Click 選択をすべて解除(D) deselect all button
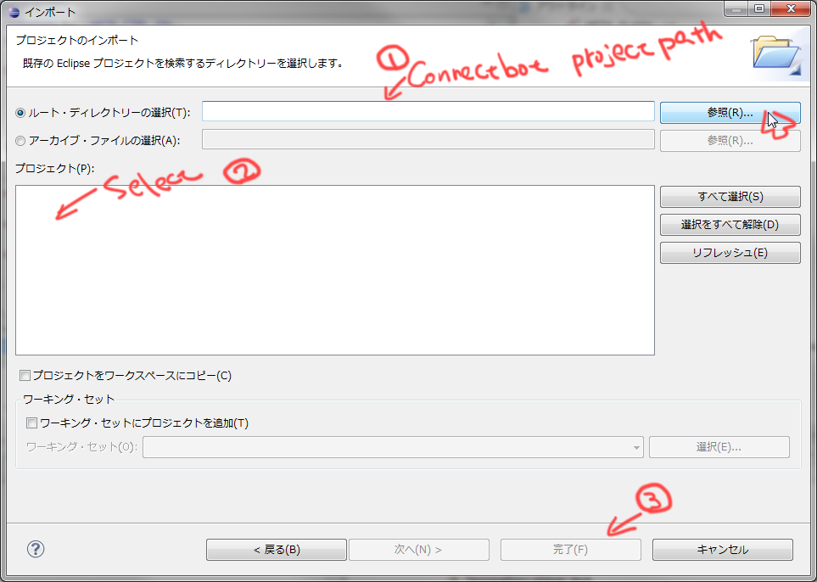This screenshot has width=817, height=582. coord(730,225)
